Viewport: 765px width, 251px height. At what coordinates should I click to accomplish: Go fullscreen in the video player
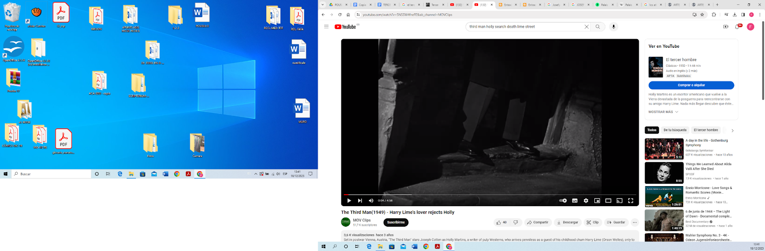[631, 200]
